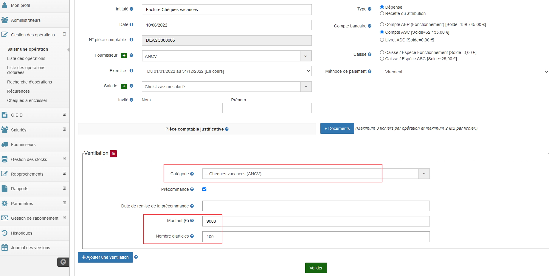The height and width of the screenshot is (276, 549).
Task: Click help icon beside Pièce comptable justificative
Action: tap(227, 129)
